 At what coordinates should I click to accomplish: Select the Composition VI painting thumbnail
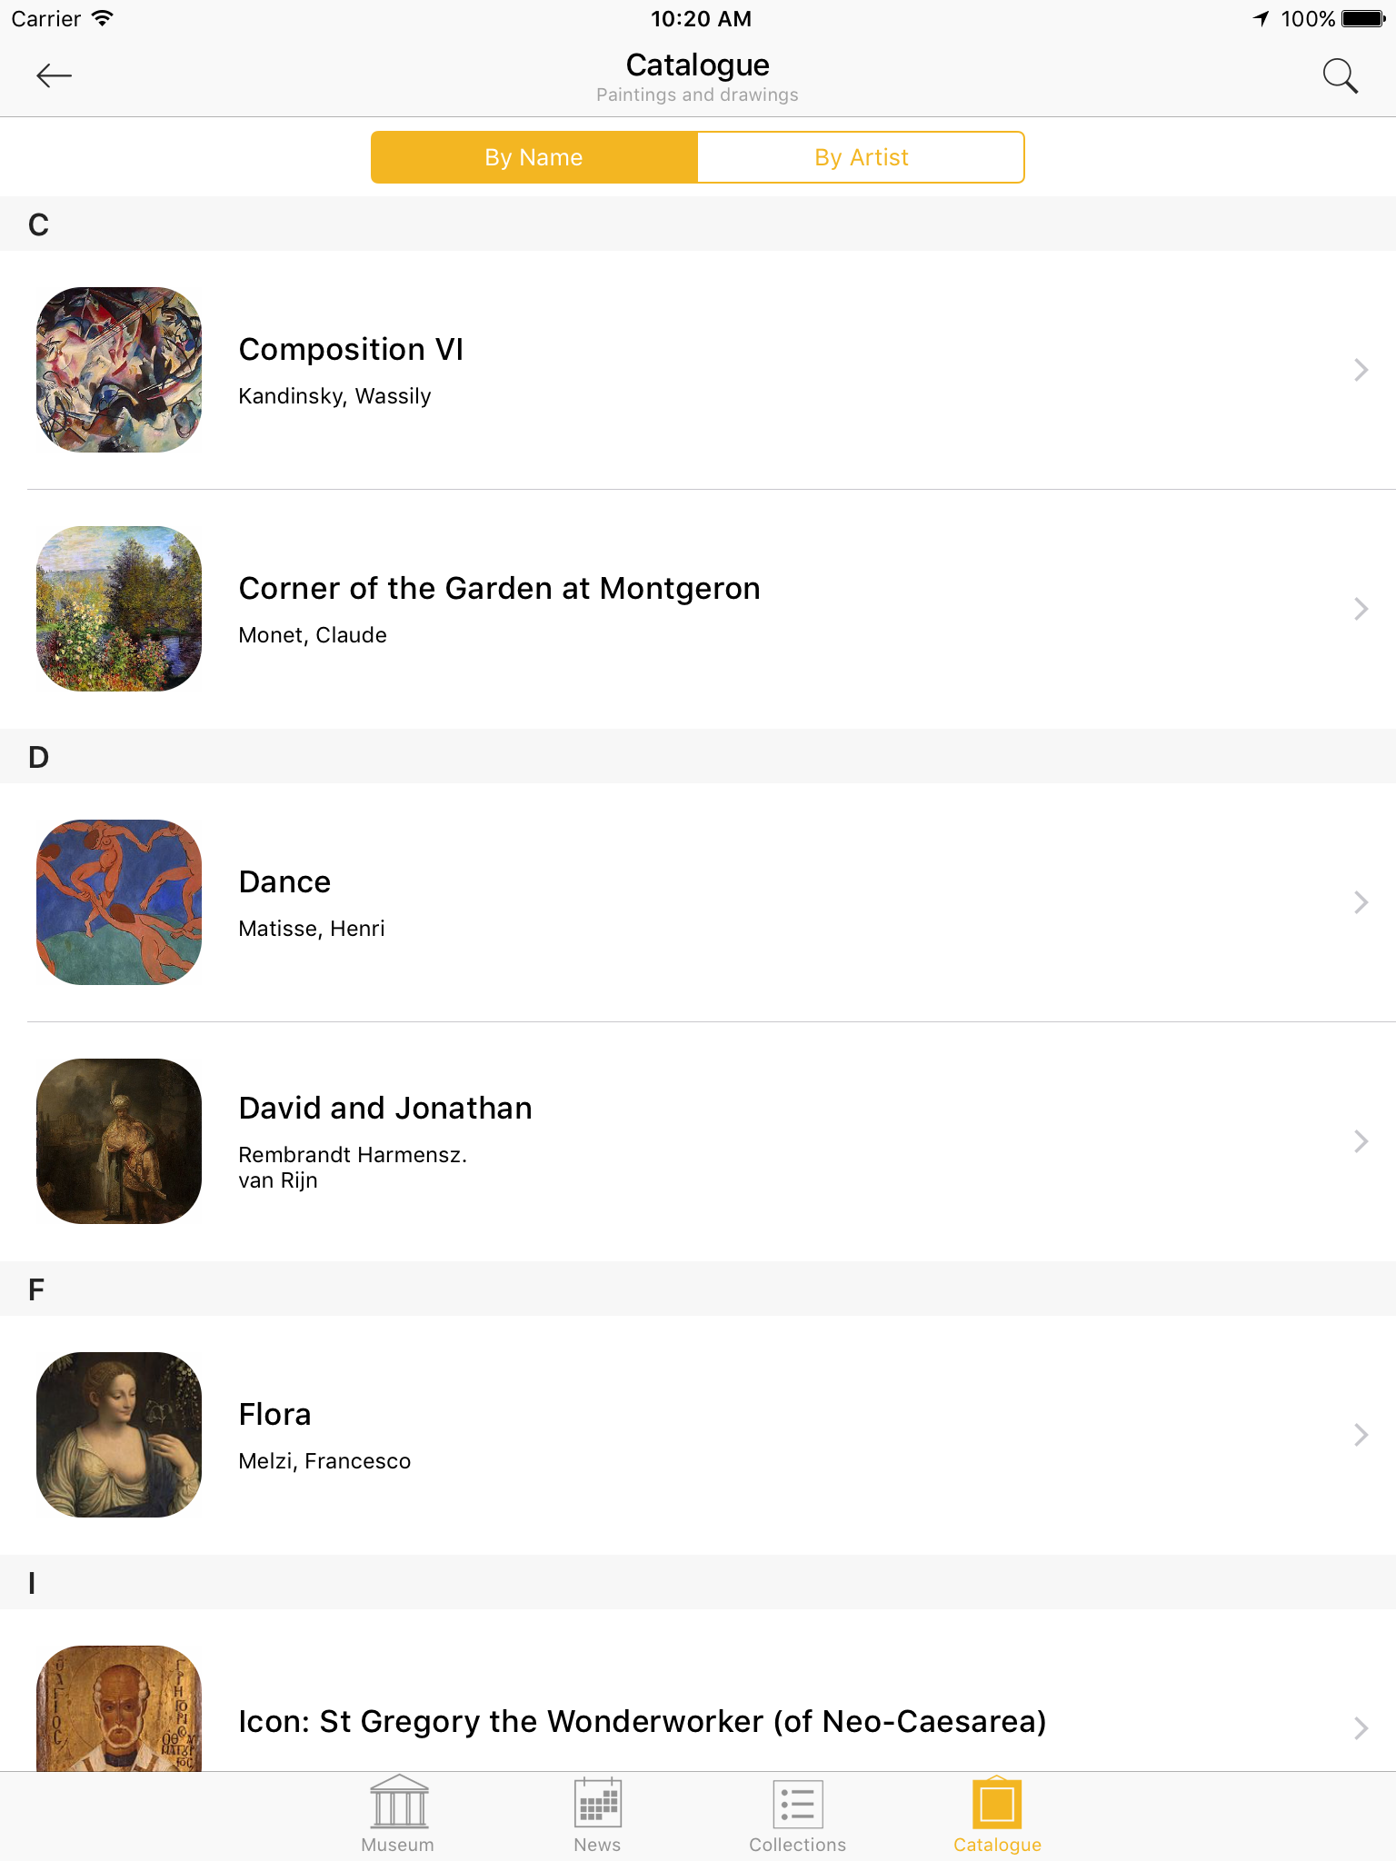(x=119, y=370)
